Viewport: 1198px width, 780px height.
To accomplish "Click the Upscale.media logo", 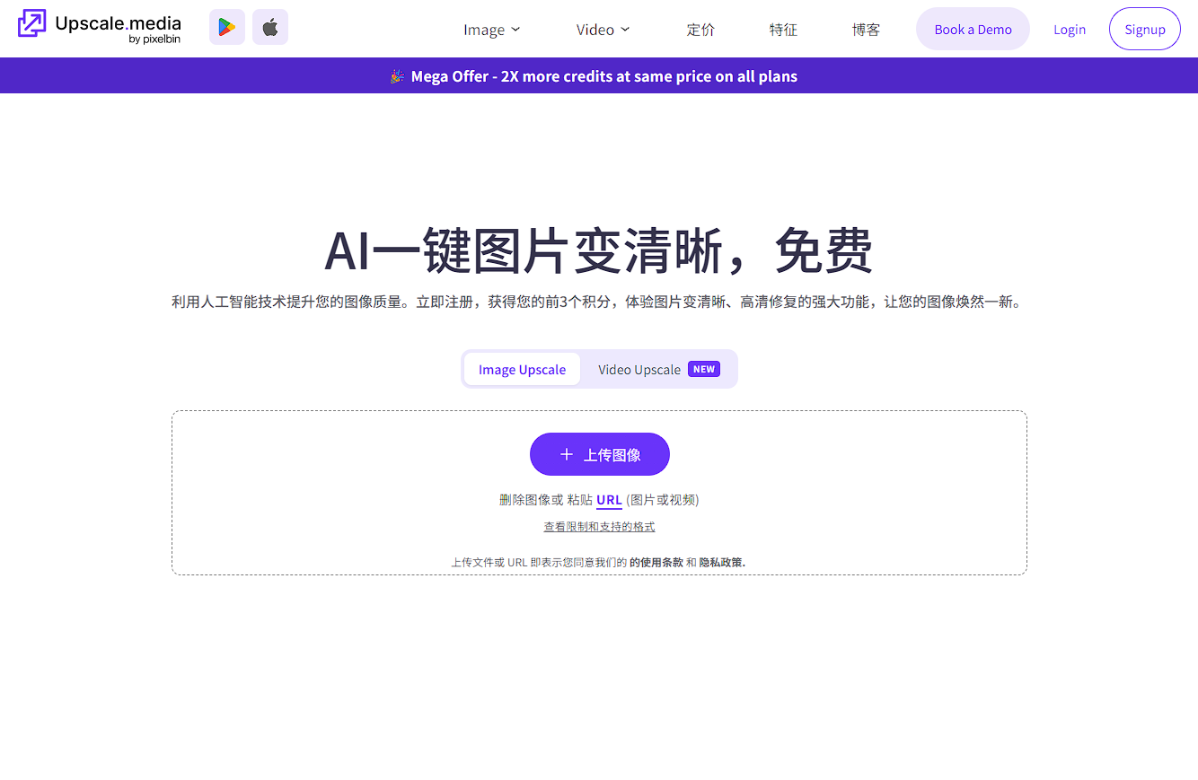I will [100, 27].
